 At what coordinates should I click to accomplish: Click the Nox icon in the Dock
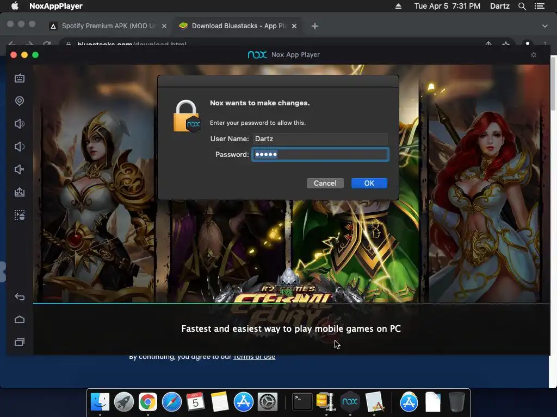[350, 402]
